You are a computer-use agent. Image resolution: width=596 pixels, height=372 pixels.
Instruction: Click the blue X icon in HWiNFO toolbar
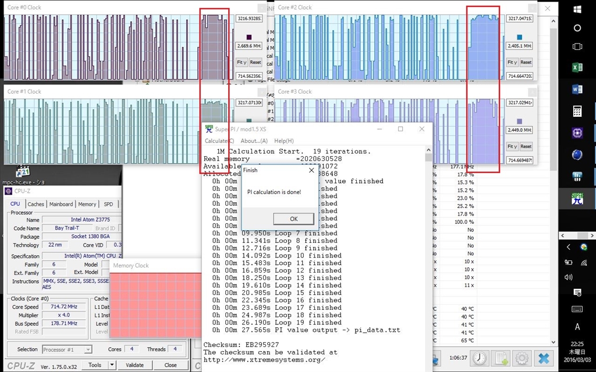(544, 358)
